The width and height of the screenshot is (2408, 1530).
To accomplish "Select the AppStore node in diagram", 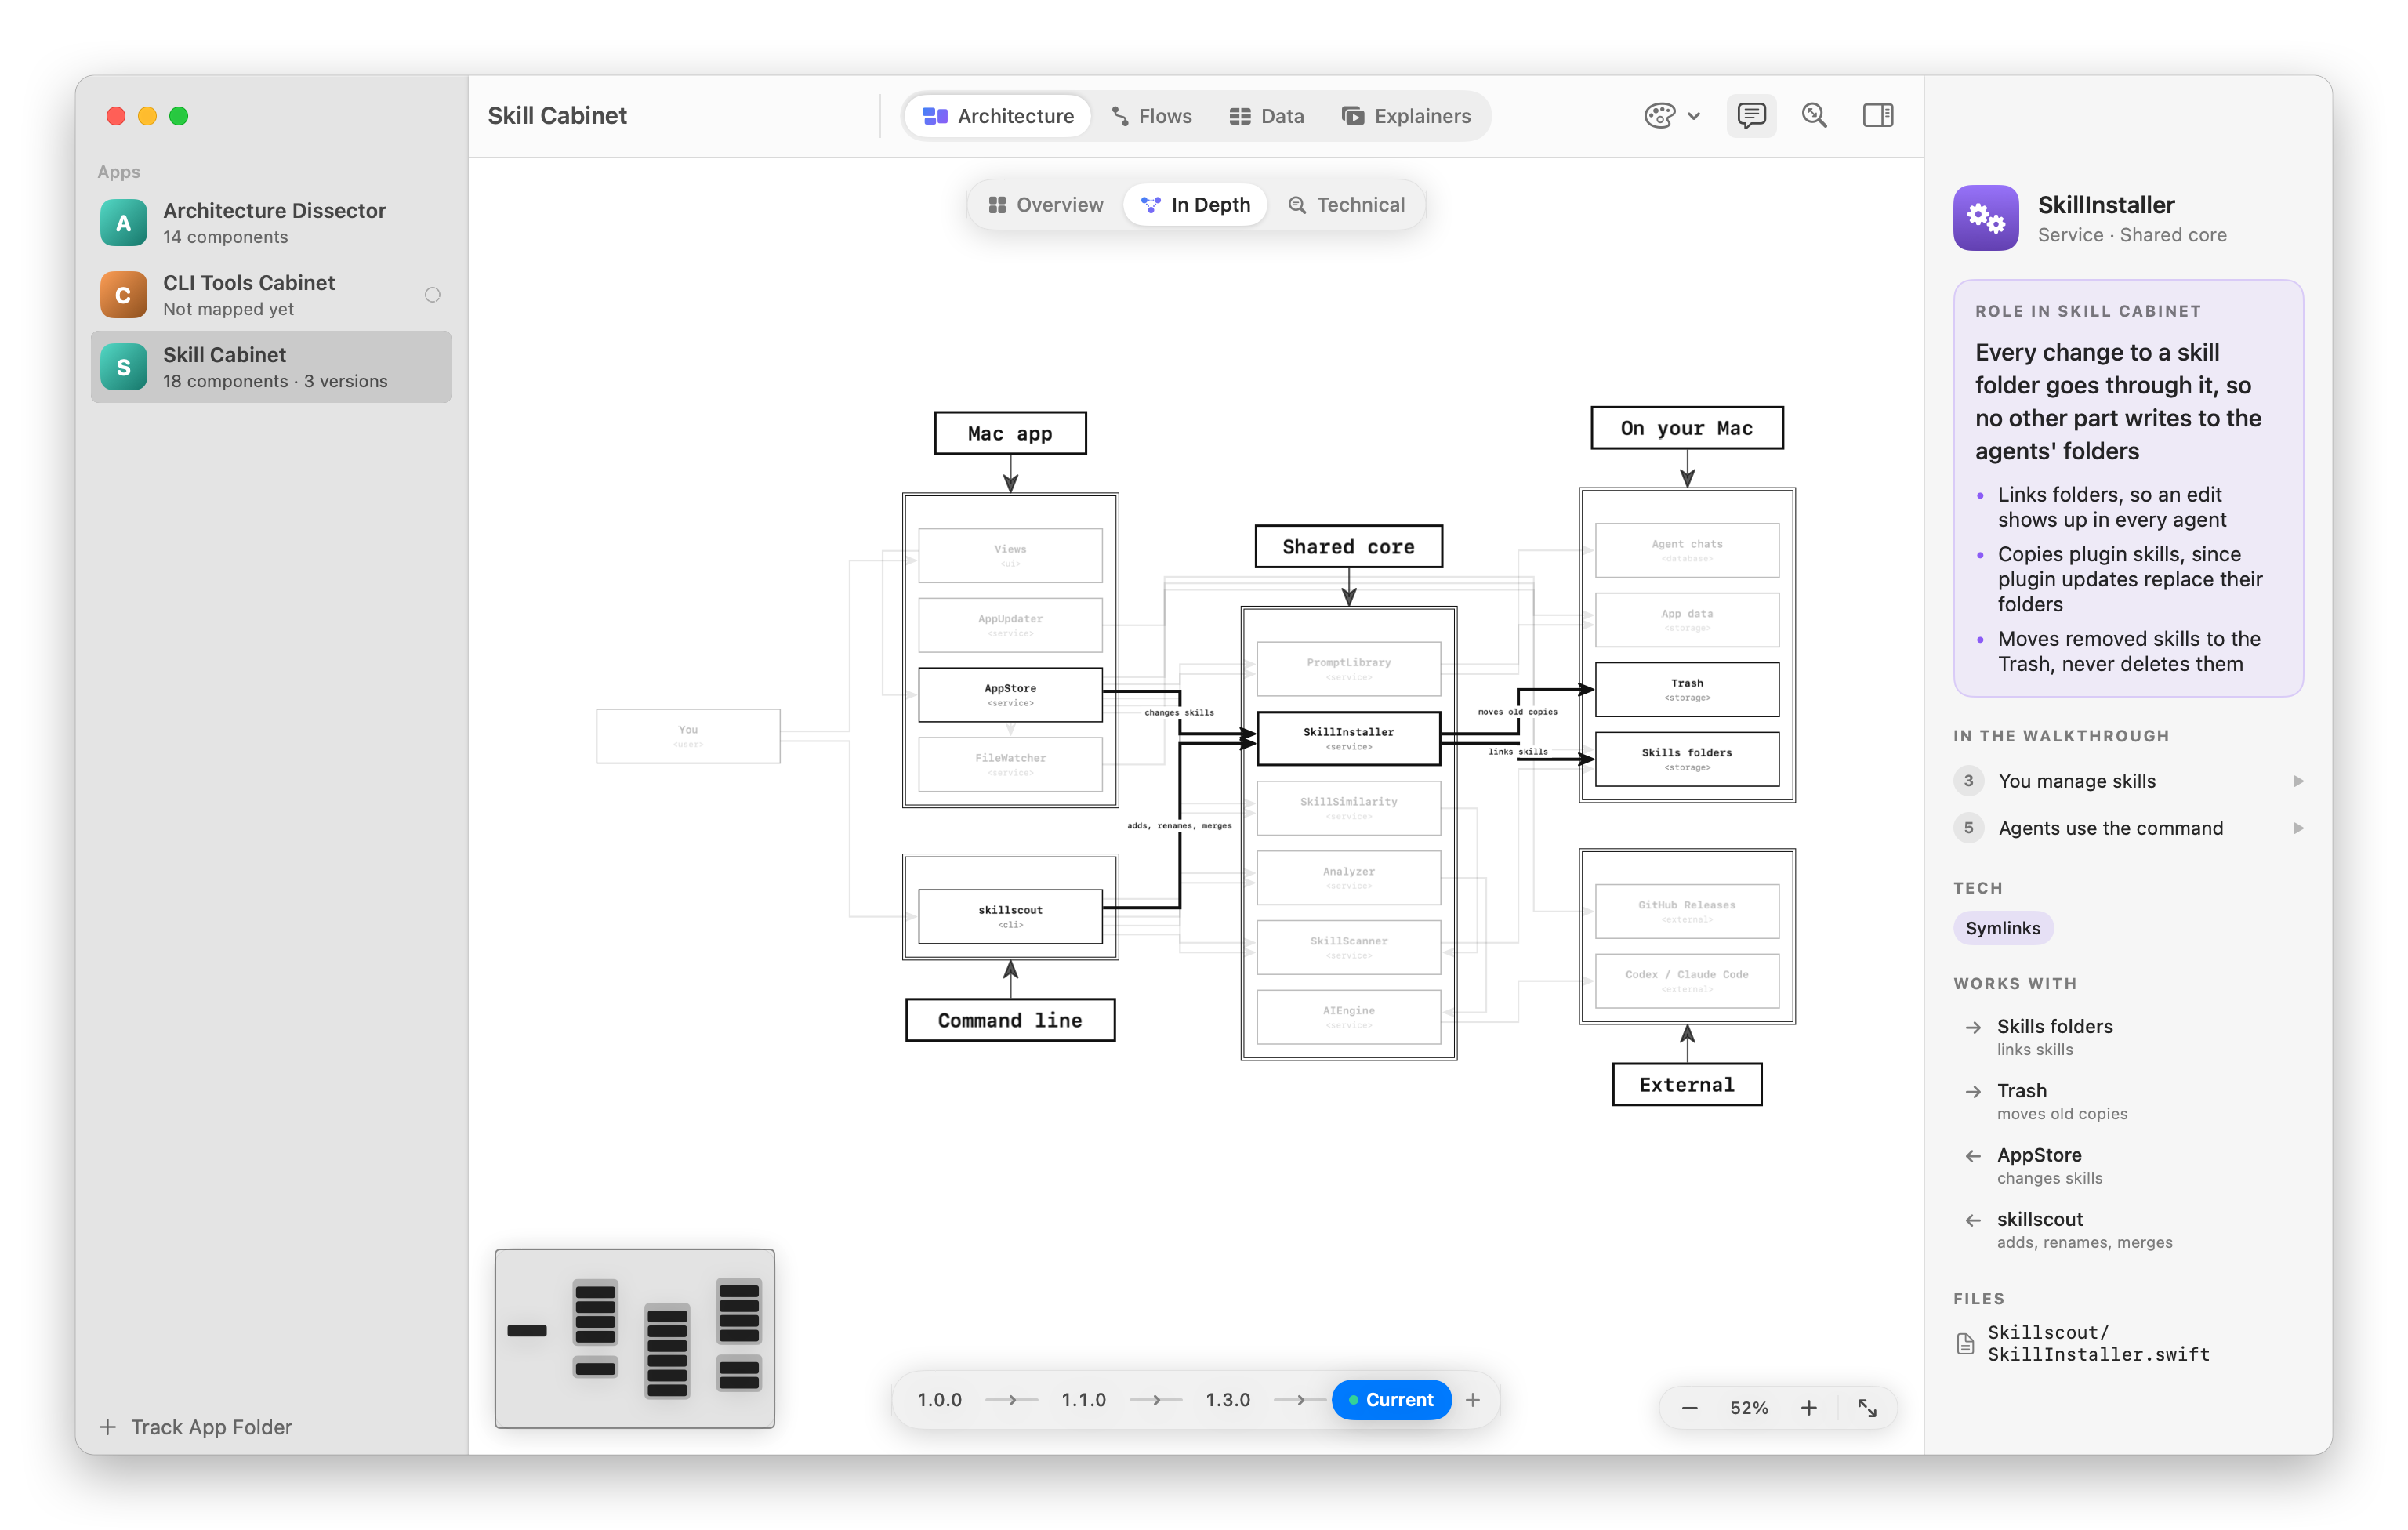I will 1010,695.
